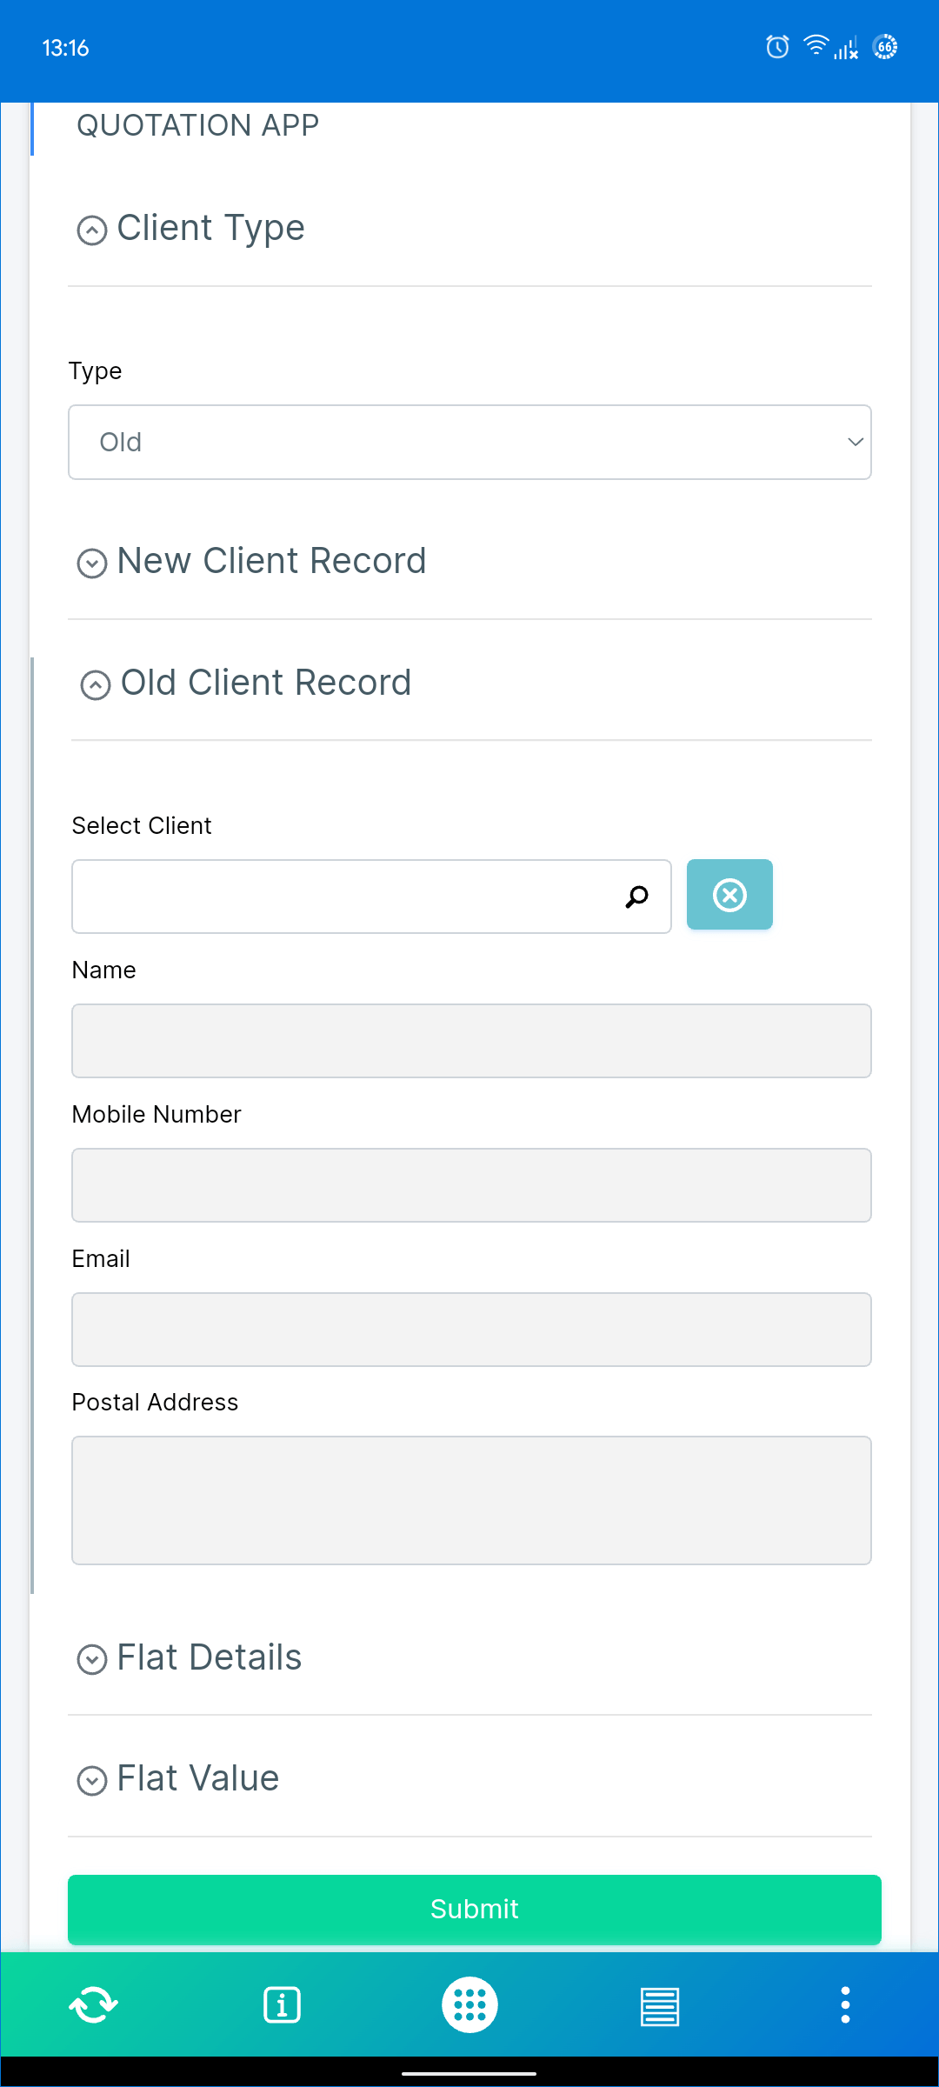
Task: Tap the Name field
Action: 471,1041
